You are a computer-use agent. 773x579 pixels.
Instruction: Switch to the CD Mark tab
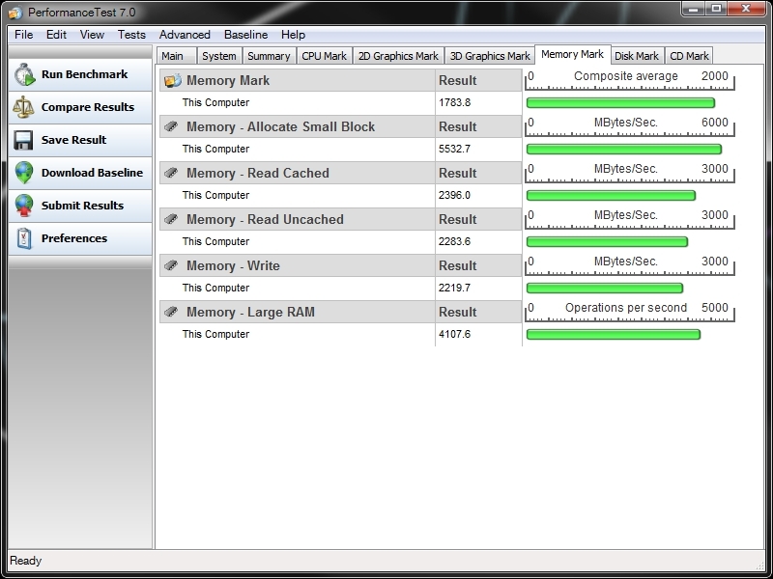point(689,56)
